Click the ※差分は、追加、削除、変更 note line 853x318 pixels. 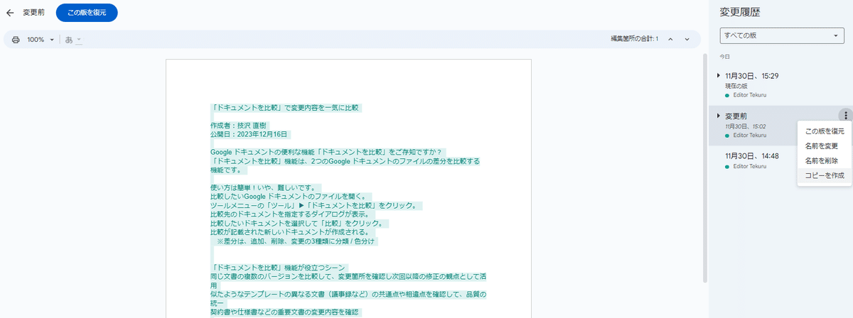(297, 241)
